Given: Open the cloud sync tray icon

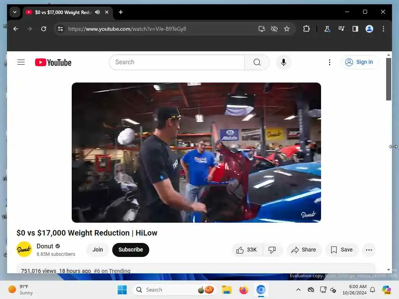Looking at the screenshot, I should 311,290.
